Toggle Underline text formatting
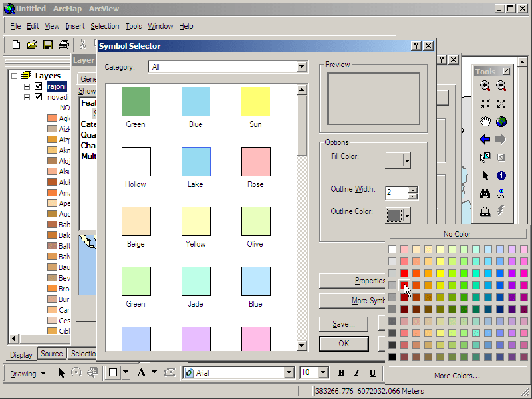 (x=372, y=373)
